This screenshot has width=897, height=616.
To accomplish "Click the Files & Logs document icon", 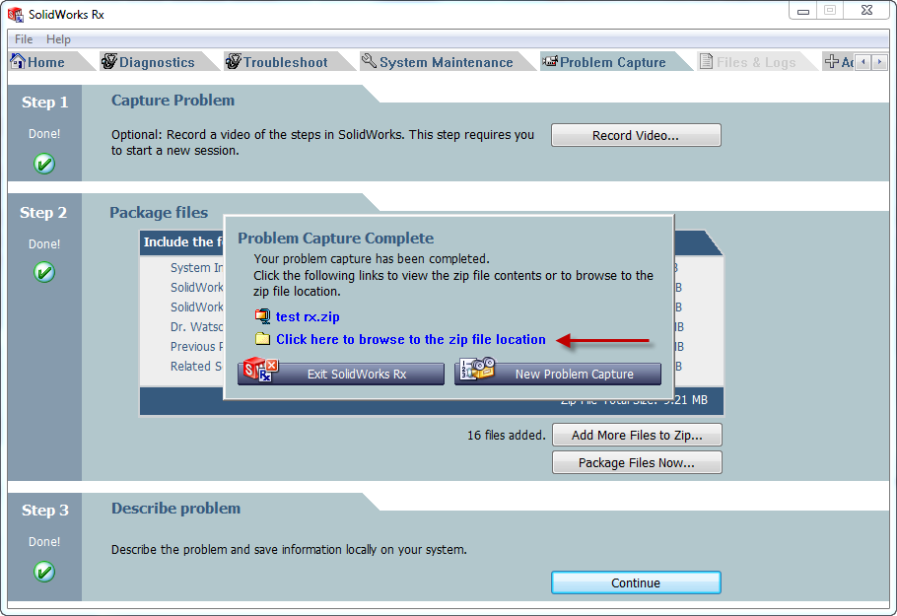I will [707, 61].
